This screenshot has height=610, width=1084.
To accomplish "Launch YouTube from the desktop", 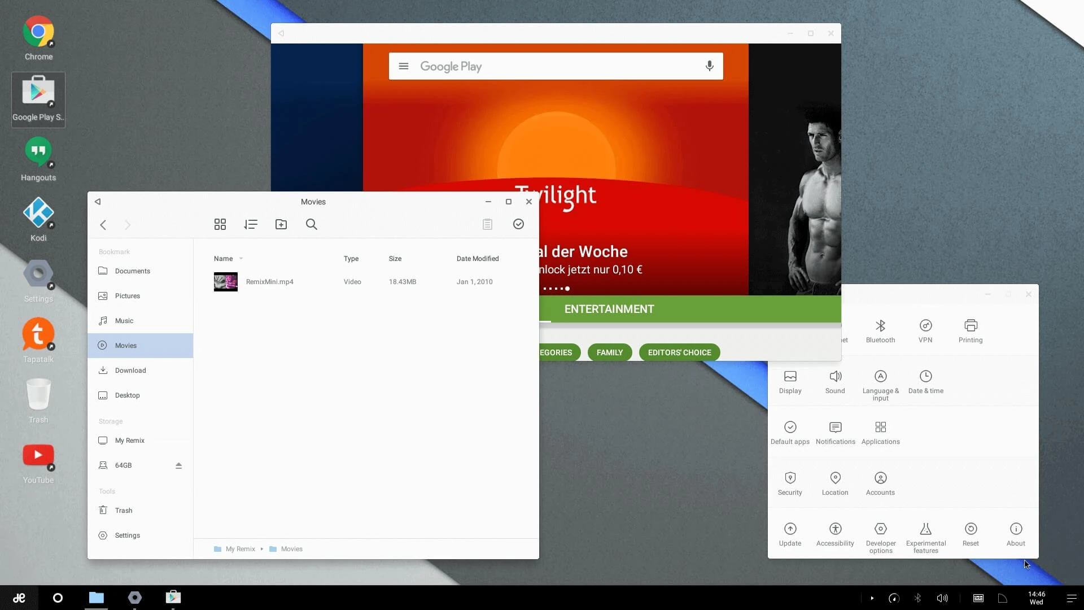I will pyautogui.click(x=38, y=463).
